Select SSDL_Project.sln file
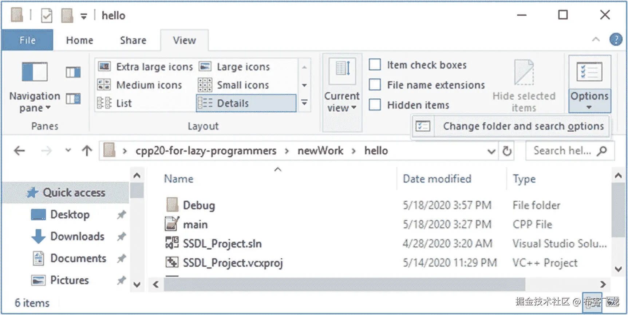Screen dimensions: 628x315 coord(214,244)
